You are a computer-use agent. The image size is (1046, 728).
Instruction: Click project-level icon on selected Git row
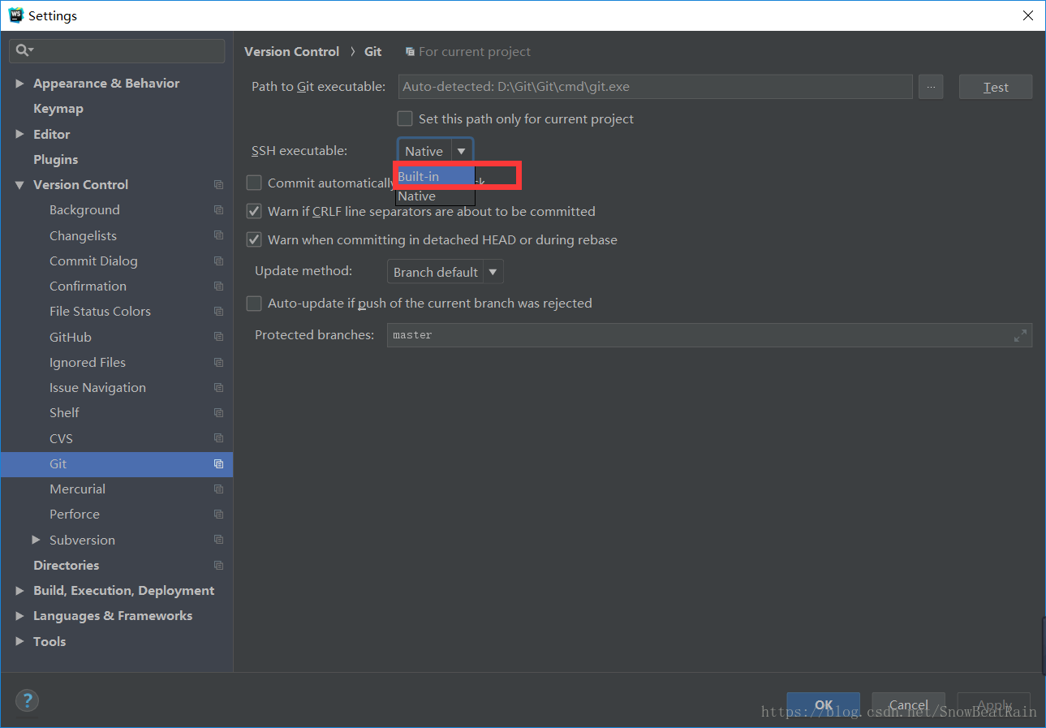(x=218, y=464)
